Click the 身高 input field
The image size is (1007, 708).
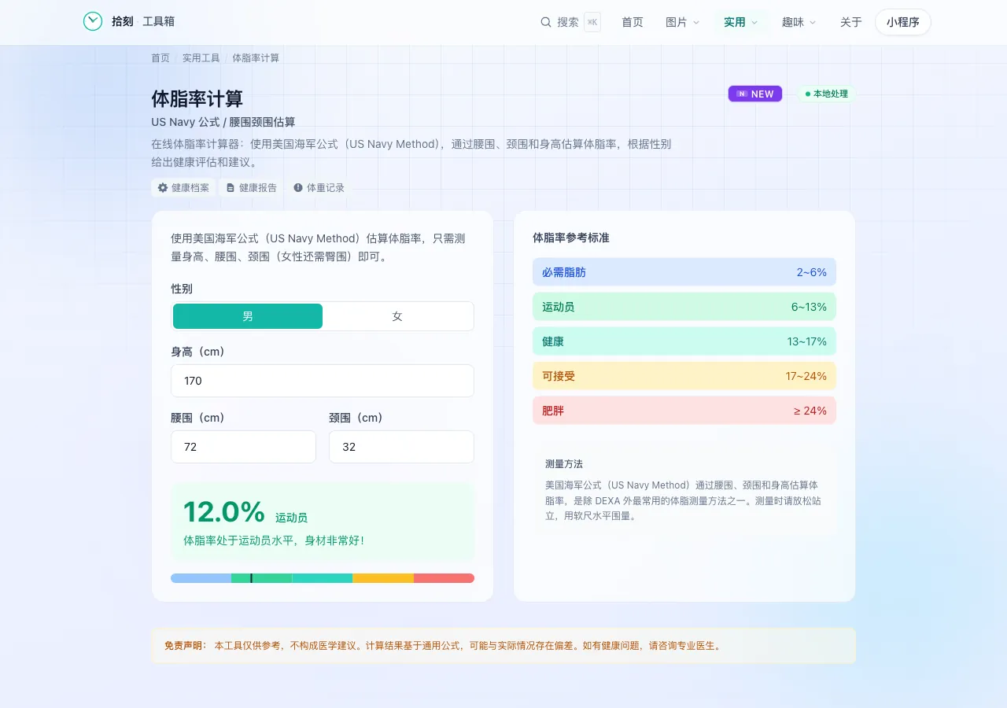point(323,381)
